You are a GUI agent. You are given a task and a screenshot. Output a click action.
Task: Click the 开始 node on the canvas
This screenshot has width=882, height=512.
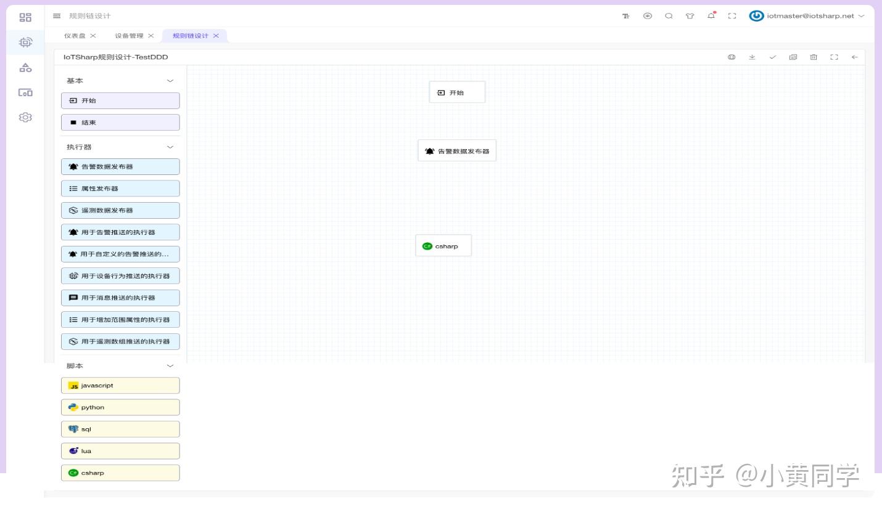tap(457, 92)
